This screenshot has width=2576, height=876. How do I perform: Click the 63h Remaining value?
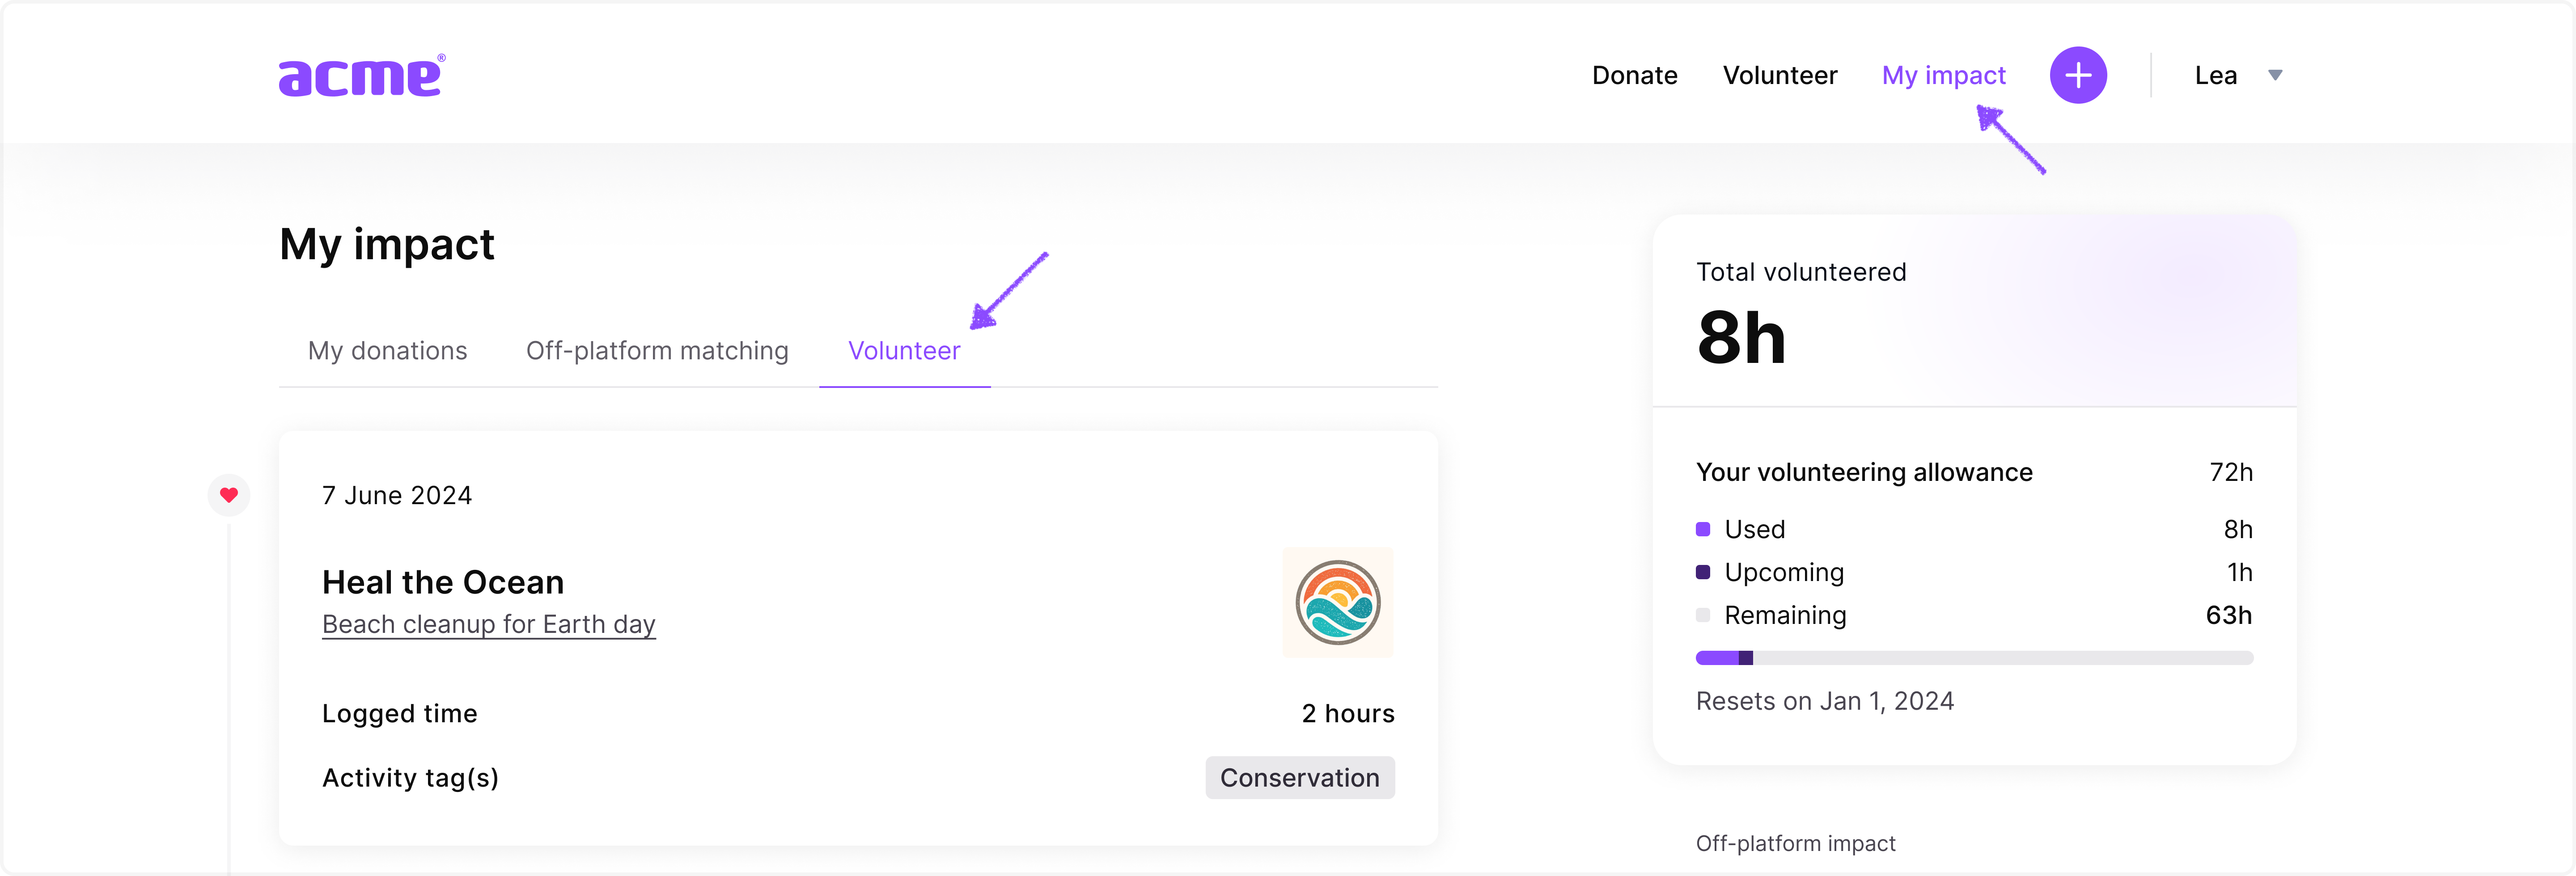pos(2229,615)
